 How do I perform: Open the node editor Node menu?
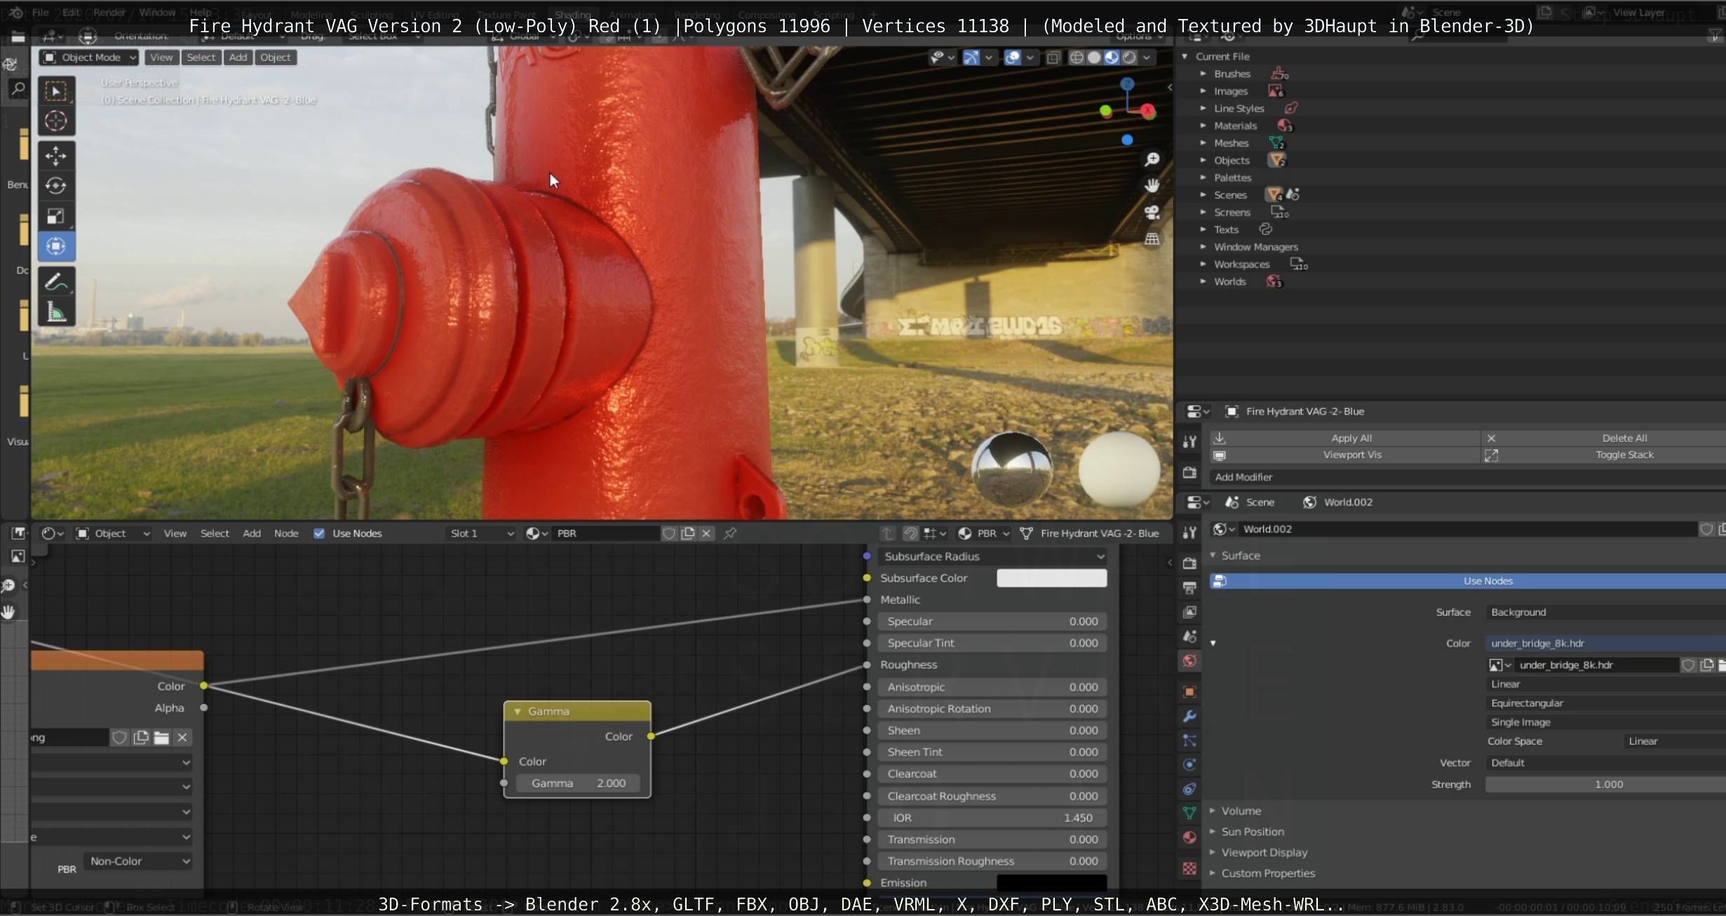coord(286,533)
